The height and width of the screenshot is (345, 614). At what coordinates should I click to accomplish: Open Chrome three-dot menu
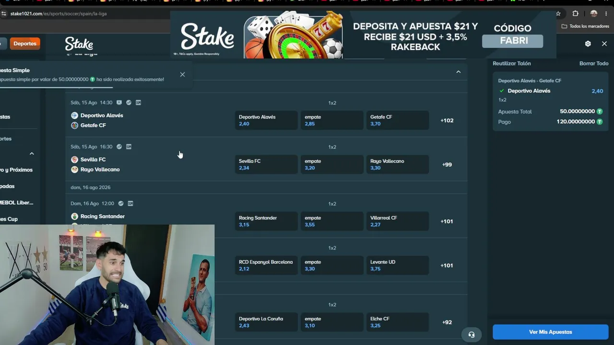[607, 13]
